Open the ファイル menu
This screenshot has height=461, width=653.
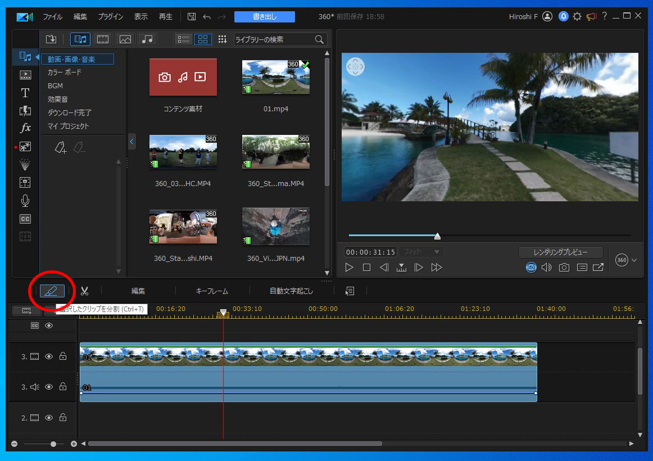pyautogui.click(x=52, y=17)
